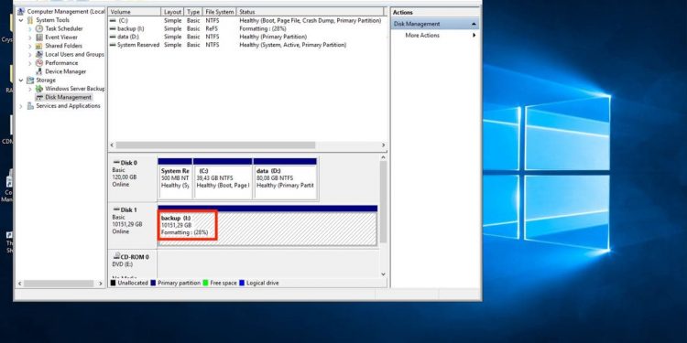Click the Task Scheduler clock icon

coord(39,28)
